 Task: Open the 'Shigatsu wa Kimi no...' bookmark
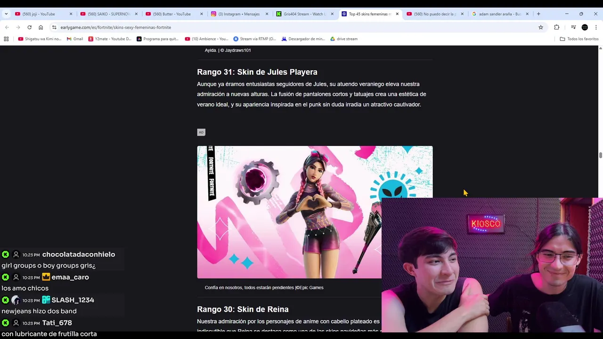[x=40, y=39]
